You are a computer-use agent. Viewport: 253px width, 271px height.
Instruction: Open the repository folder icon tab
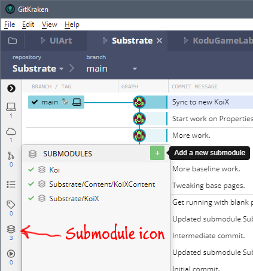click(13, 41)
